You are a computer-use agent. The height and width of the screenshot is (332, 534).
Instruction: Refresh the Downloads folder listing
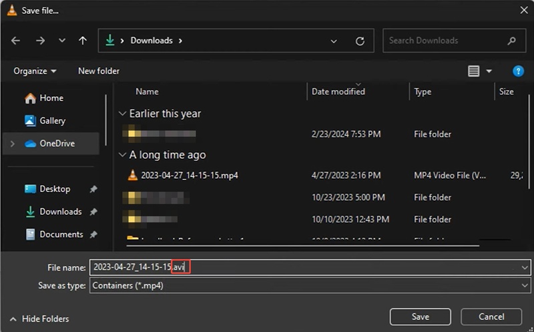click(360, 41)
